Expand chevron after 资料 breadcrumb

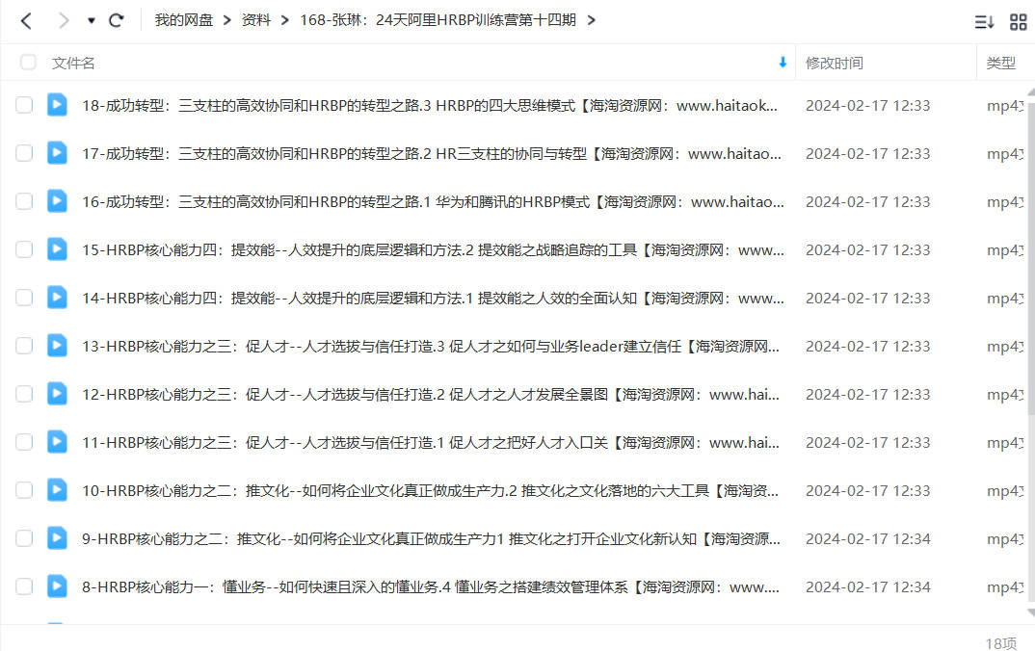tap(285, 20)
